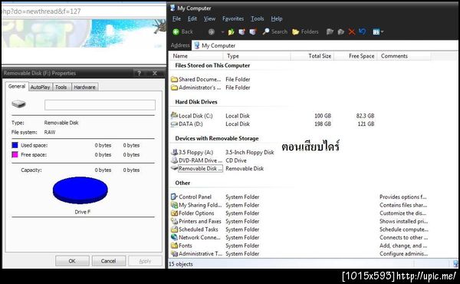Click the 198 GB total size cell
This screenshot has height=284, width=460.
pyautogui.click(x=323, y=124)
